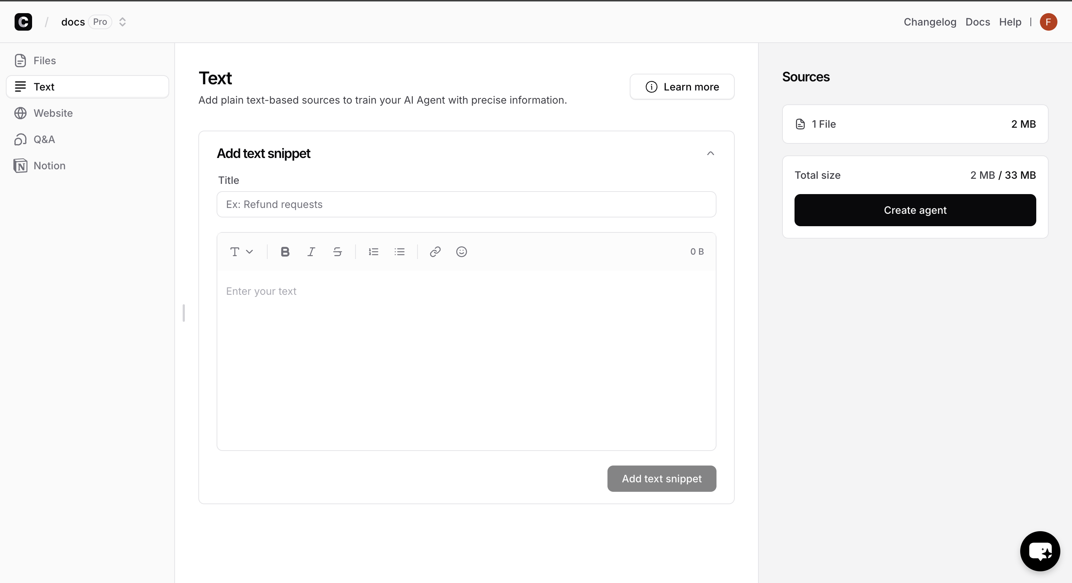The width and height of the screenshot is (1072, 583).
Task: Open the emoji picker
Action: tap(461, 251)
